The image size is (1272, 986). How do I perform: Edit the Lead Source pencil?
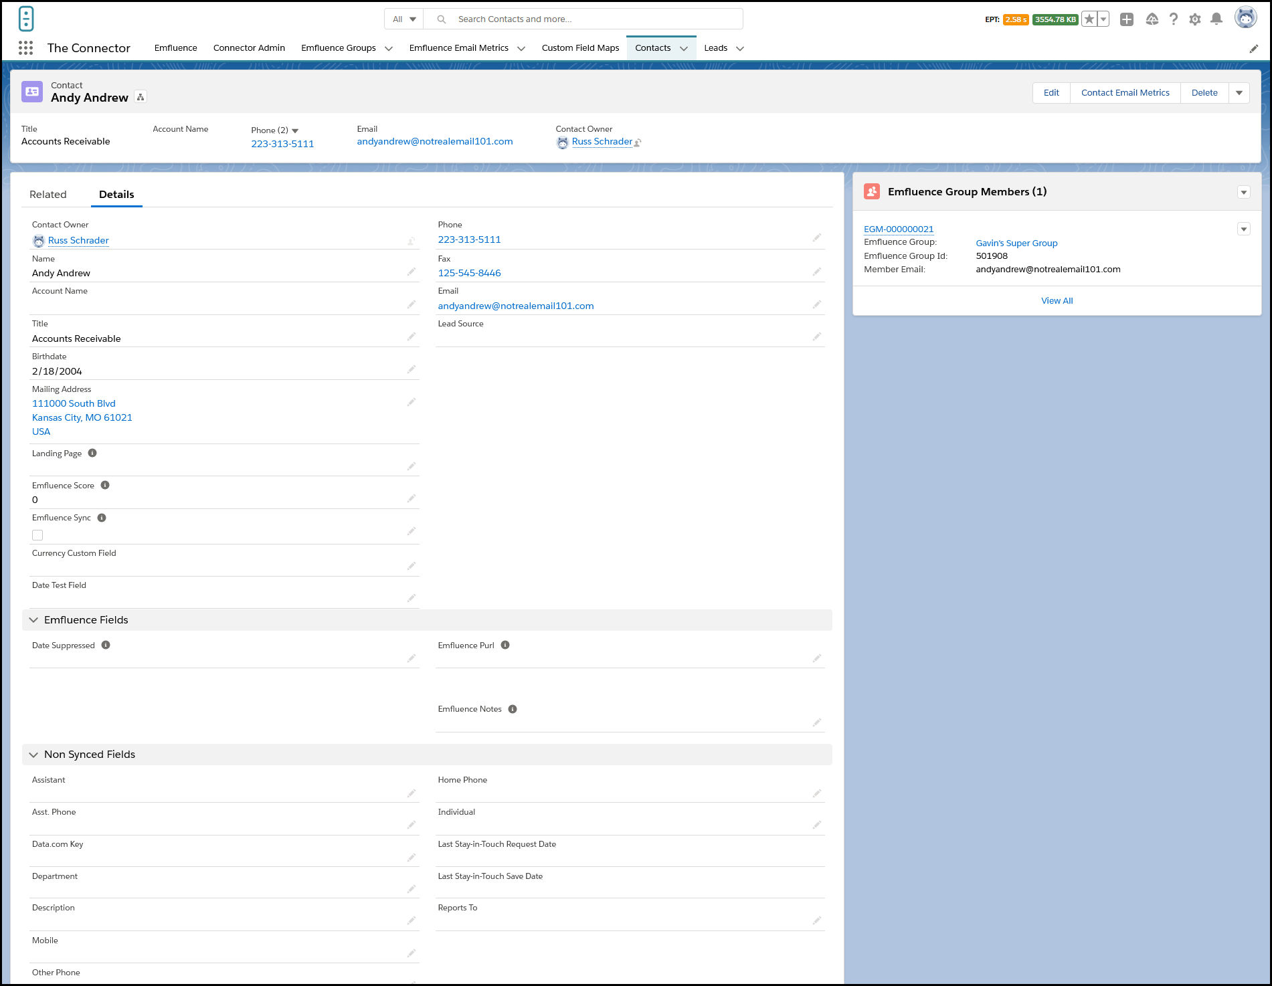tap(817, 336)
